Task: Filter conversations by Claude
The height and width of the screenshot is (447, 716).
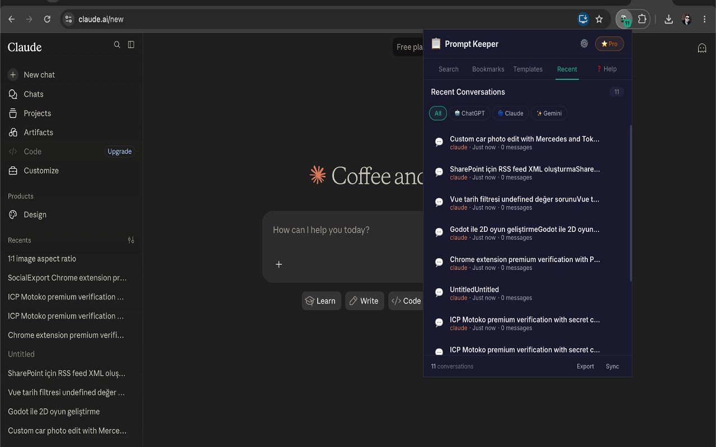Action: pyautogui.click(x=511, y=113)
